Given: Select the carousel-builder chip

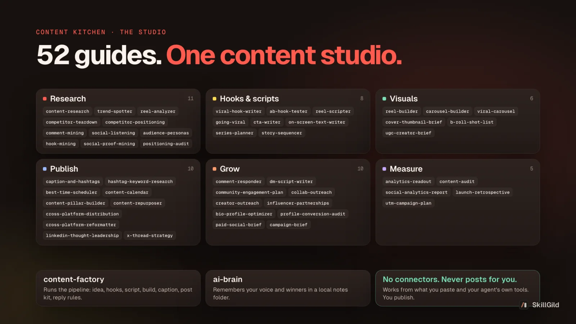Looking at the screenshot, I should coord(447,111).
